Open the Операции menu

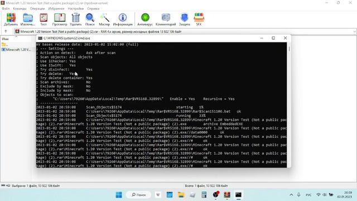point(37,9)
